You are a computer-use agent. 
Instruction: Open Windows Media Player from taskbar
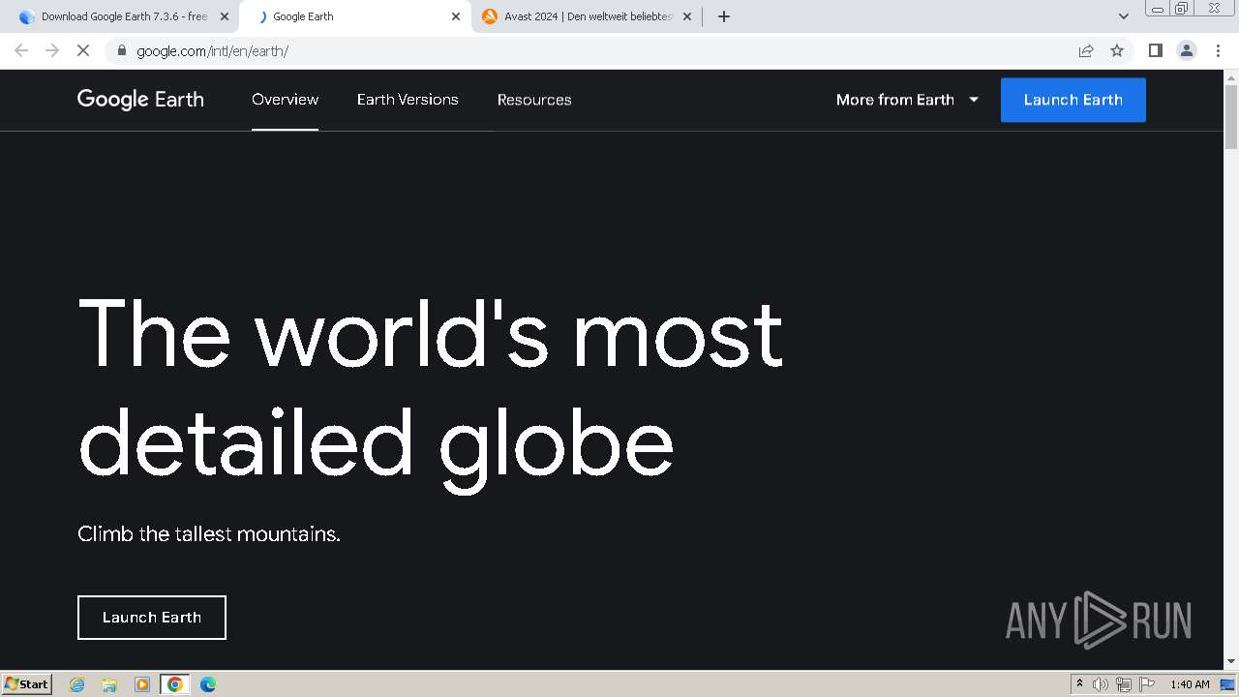click(x=142, y=684)
